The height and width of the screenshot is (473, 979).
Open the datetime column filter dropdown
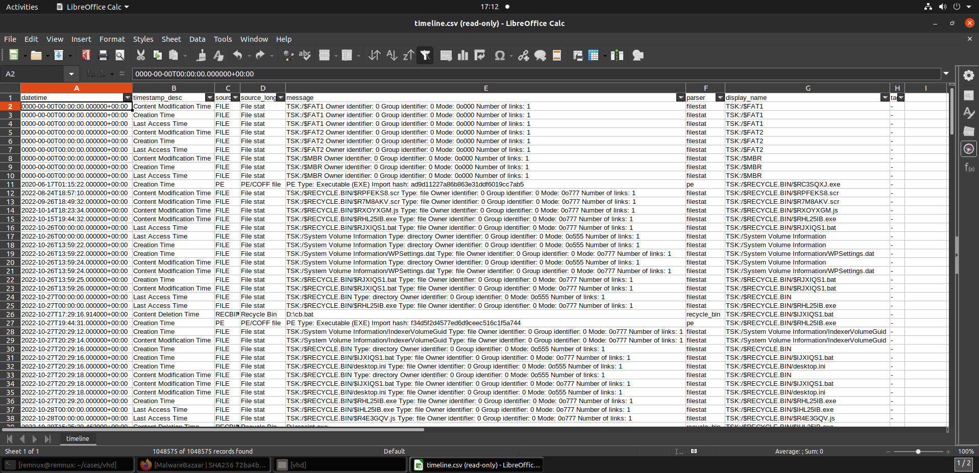(x=128, y=97)
